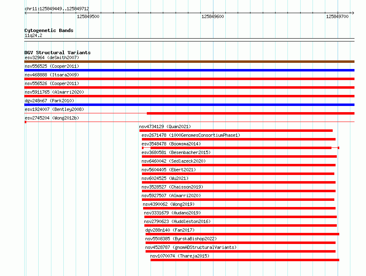Click the red nsv4734129 variant bar
Screen dimensions: 366x276
[236, 131]
